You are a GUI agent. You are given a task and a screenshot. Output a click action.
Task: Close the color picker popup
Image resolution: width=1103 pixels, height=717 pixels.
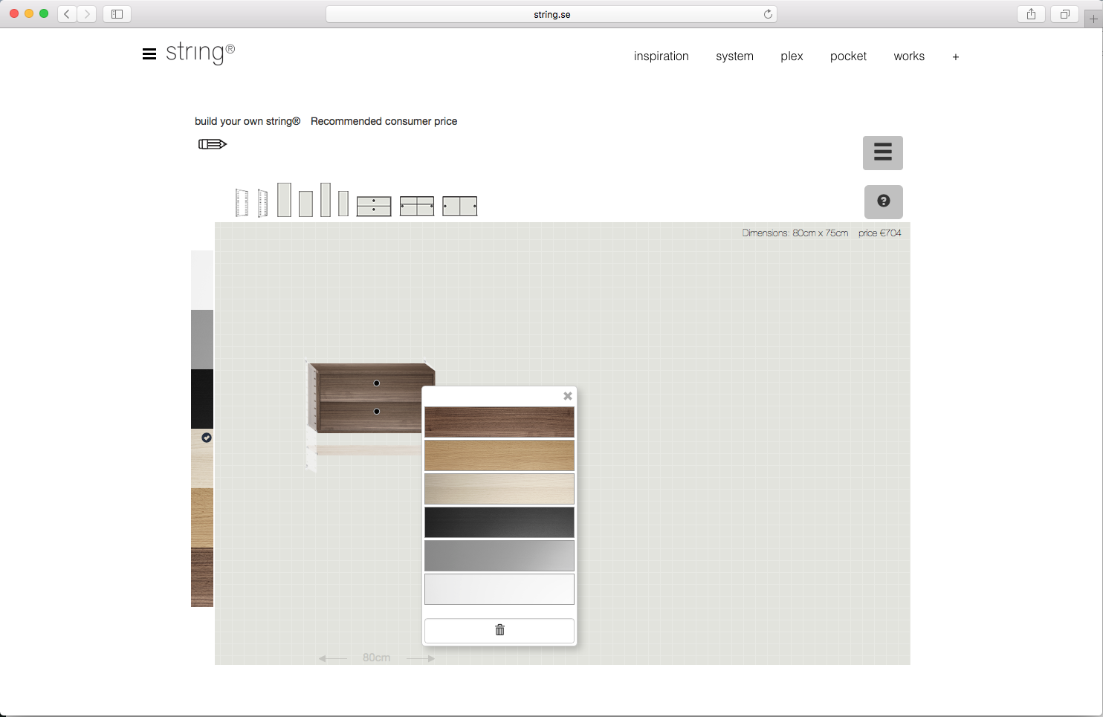pyautogui.click(x=568, y=396)
